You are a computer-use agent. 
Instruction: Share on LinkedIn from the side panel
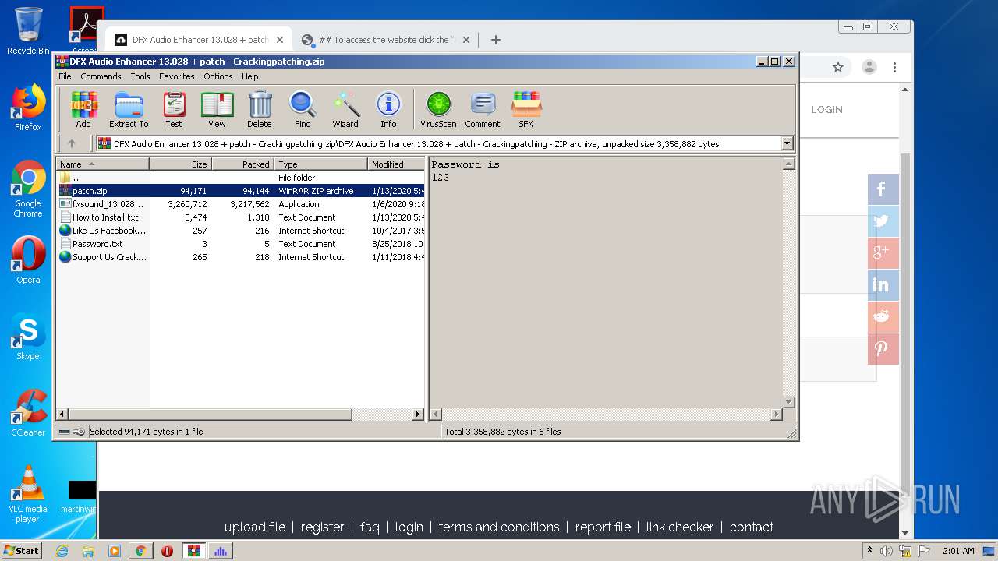(x=883, y=285)
